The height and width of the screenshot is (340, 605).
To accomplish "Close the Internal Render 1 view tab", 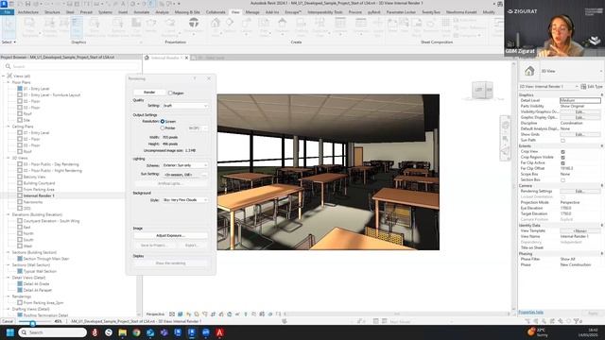I will point(187,58).
